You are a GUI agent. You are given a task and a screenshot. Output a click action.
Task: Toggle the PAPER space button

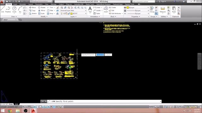(x=151, y=107)
